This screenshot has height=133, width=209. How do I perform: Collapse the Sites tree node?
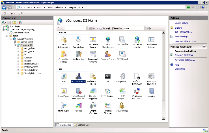pyautogui.click(x=8, y=36)
